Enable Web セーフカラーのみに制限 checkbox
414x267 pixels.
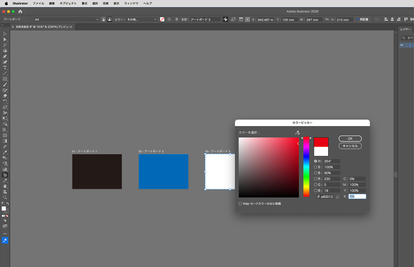(240, 204)
